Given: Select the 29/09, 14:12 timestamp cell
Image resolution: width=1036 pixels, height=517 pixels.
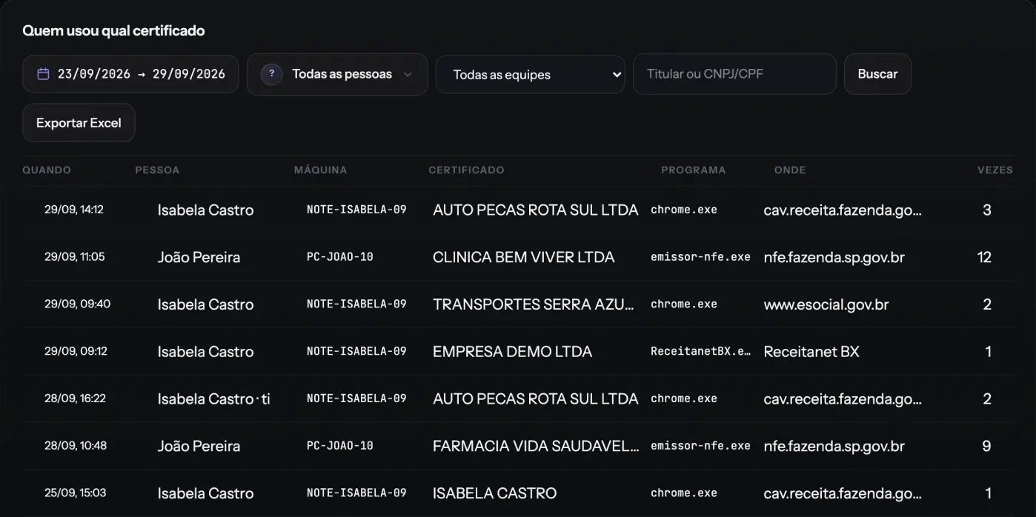Looking at the screenshot, I should click(x=74, y=210).
